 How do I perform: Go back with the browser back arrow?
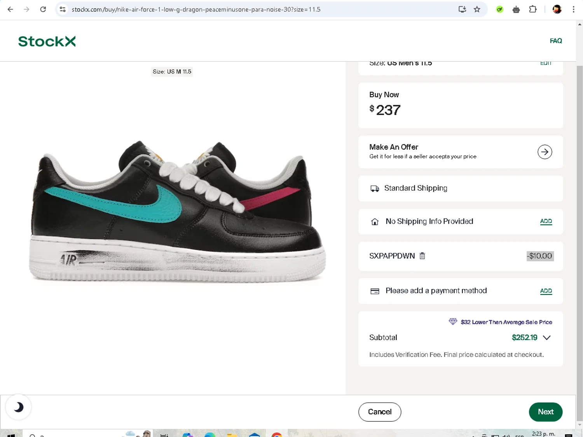(10, 9)
